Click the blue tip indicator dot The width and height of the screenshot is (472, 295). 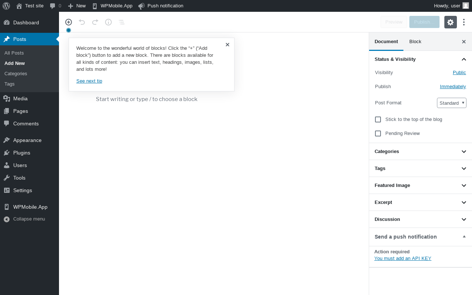69,30
